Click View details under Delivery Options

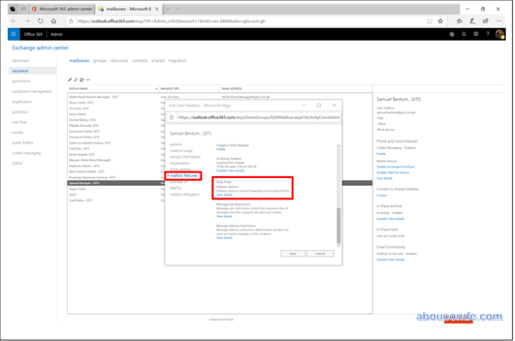click(224, 195)
